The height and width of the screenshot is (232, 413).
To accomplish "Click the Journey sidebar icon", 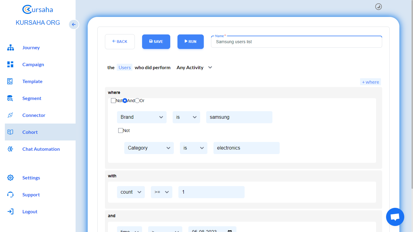I will tap(11, 48).
